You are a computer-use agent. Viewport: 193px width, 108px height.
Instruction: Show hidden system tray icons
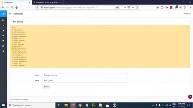pos(153,105)
